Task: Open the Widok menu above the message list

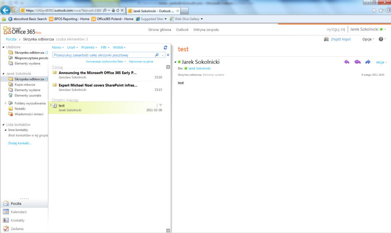Action: (118, 47)
